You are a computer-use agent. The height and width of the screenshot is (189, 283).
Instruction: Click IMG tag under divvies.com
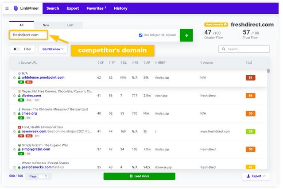29,100
